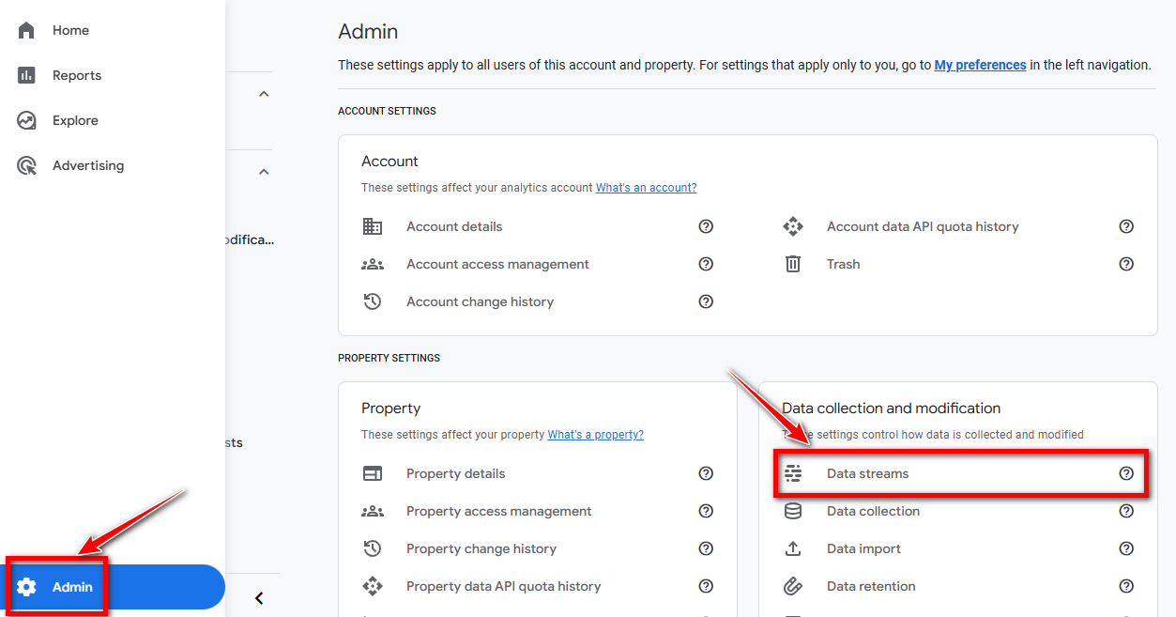
Task: Click the Trash bin icon
Action: 793,264
